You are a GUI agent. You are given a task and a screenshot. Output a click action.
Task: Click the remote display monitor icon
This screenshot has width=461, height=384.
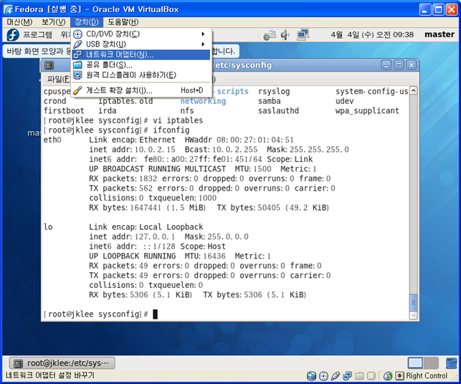(x=77, y=75)
